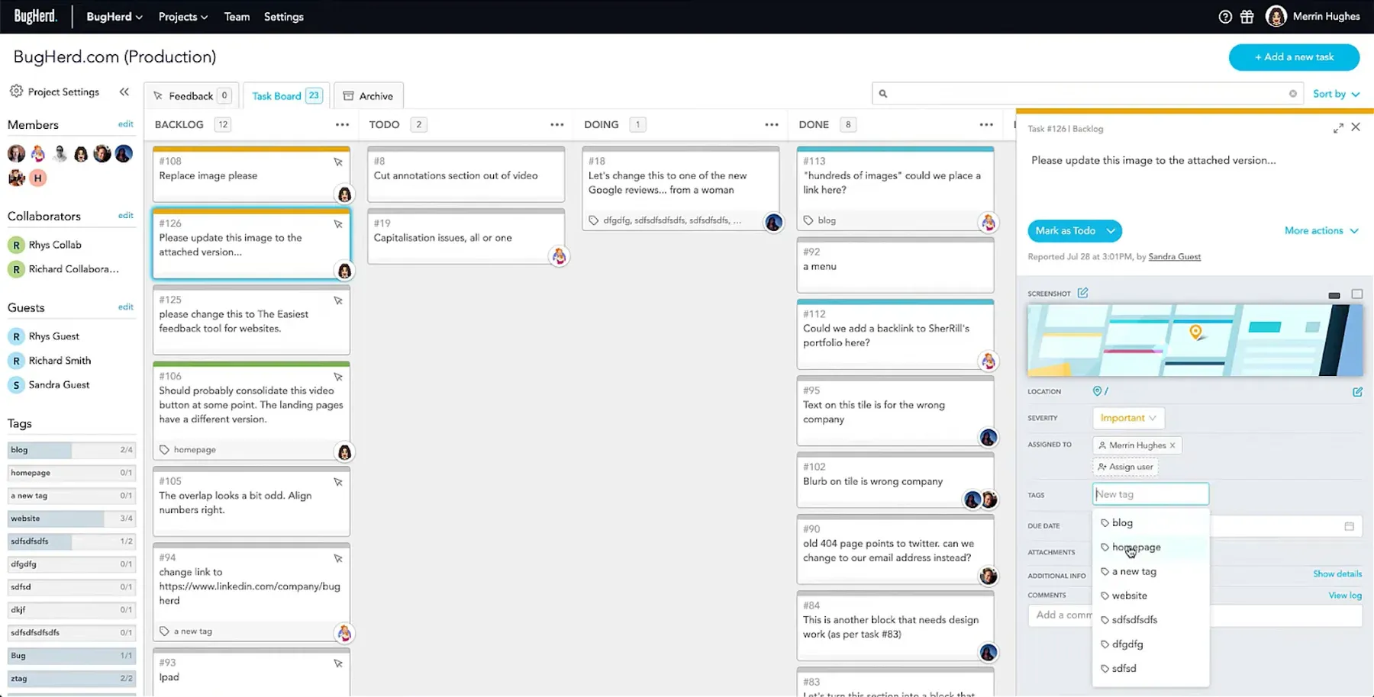Expand the More actions dropdown
The height and width of the screenshot is (697, 1374).
tap(1322, 230)
